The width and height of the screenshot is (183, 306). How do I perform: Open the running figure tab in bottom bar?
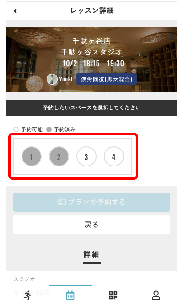(27, 295)
